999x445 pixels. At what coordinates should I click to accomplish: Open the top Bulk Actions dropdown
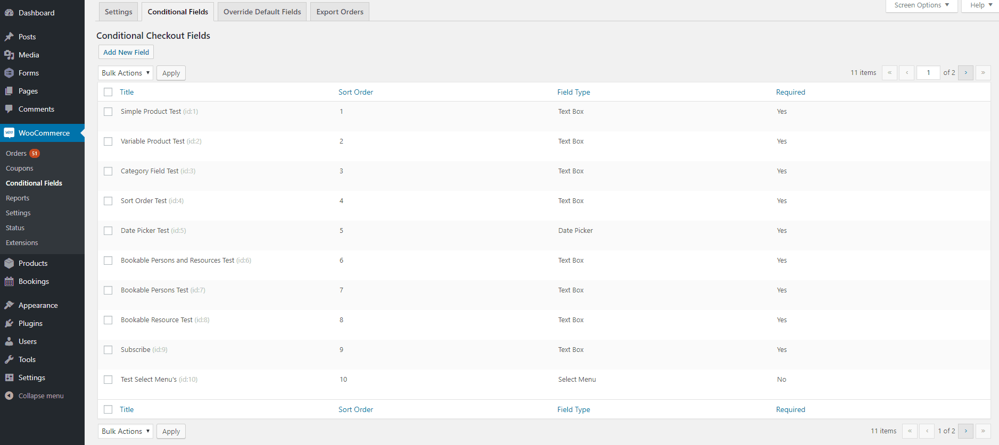(x=126, y=73)
